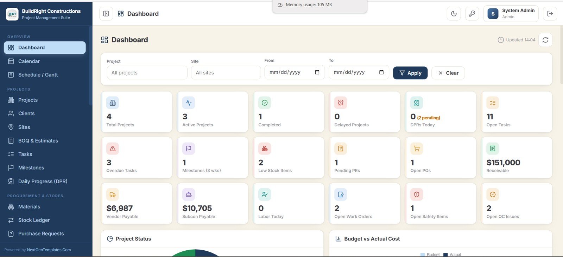
Task: Click the Receivable receipt icon
Action: point(493,149)
